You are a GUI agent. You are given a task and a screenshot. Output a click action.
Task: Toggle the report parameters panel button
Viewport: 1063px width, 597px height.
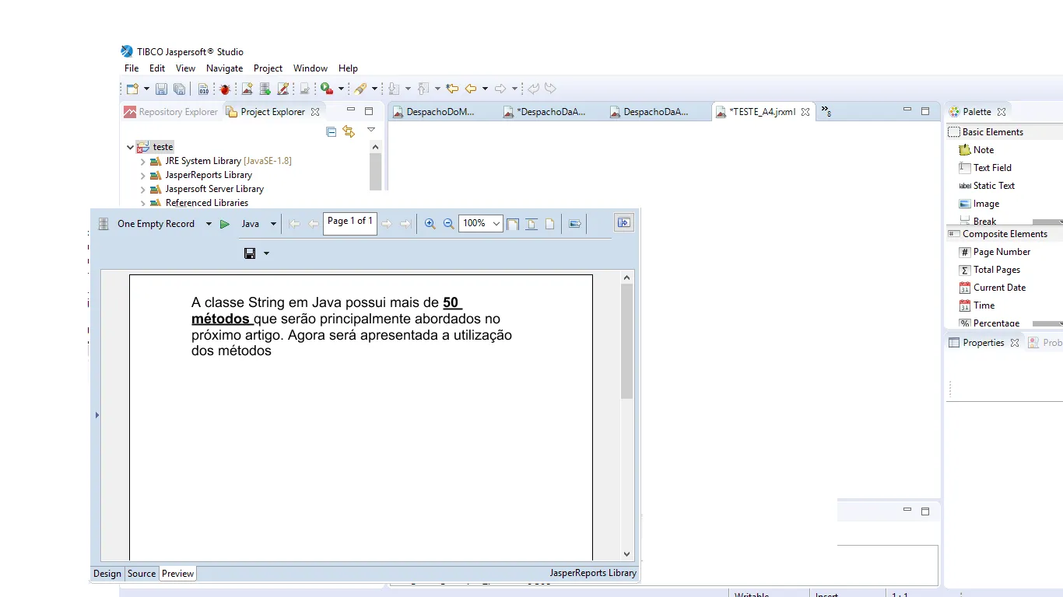tap(624, 223)
